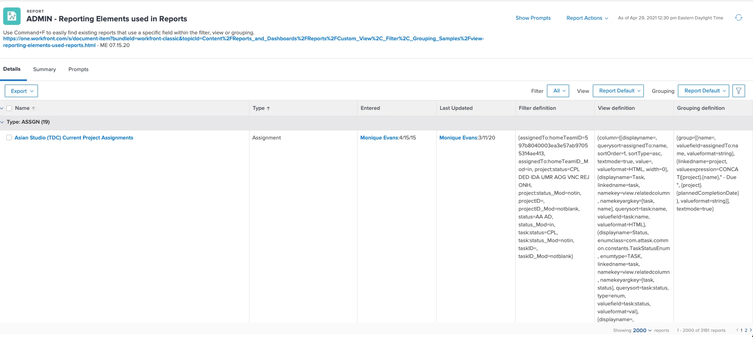Open the one.workfront.com documentation link
This screenshot has width=753, height=337.
point(243,42)
